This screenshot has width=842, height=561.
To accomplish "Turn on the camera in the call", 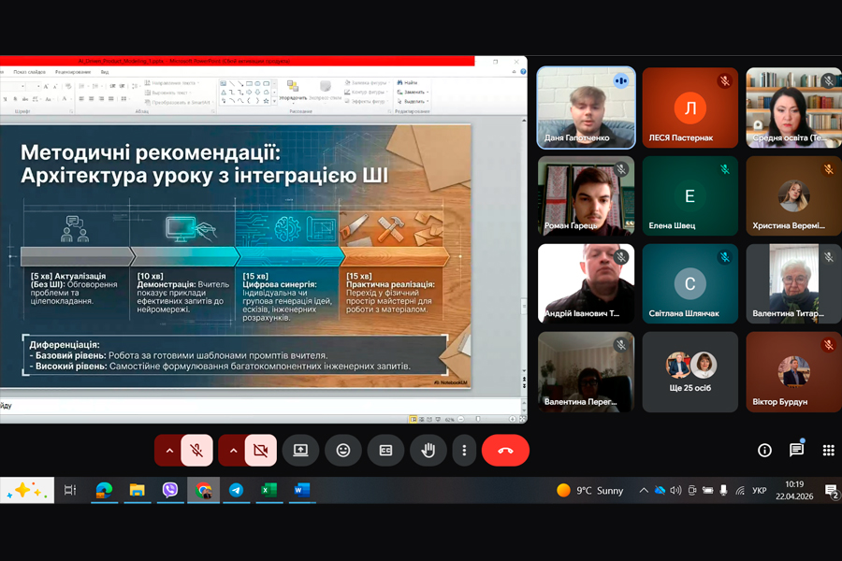I will click(x=260, y=451).
